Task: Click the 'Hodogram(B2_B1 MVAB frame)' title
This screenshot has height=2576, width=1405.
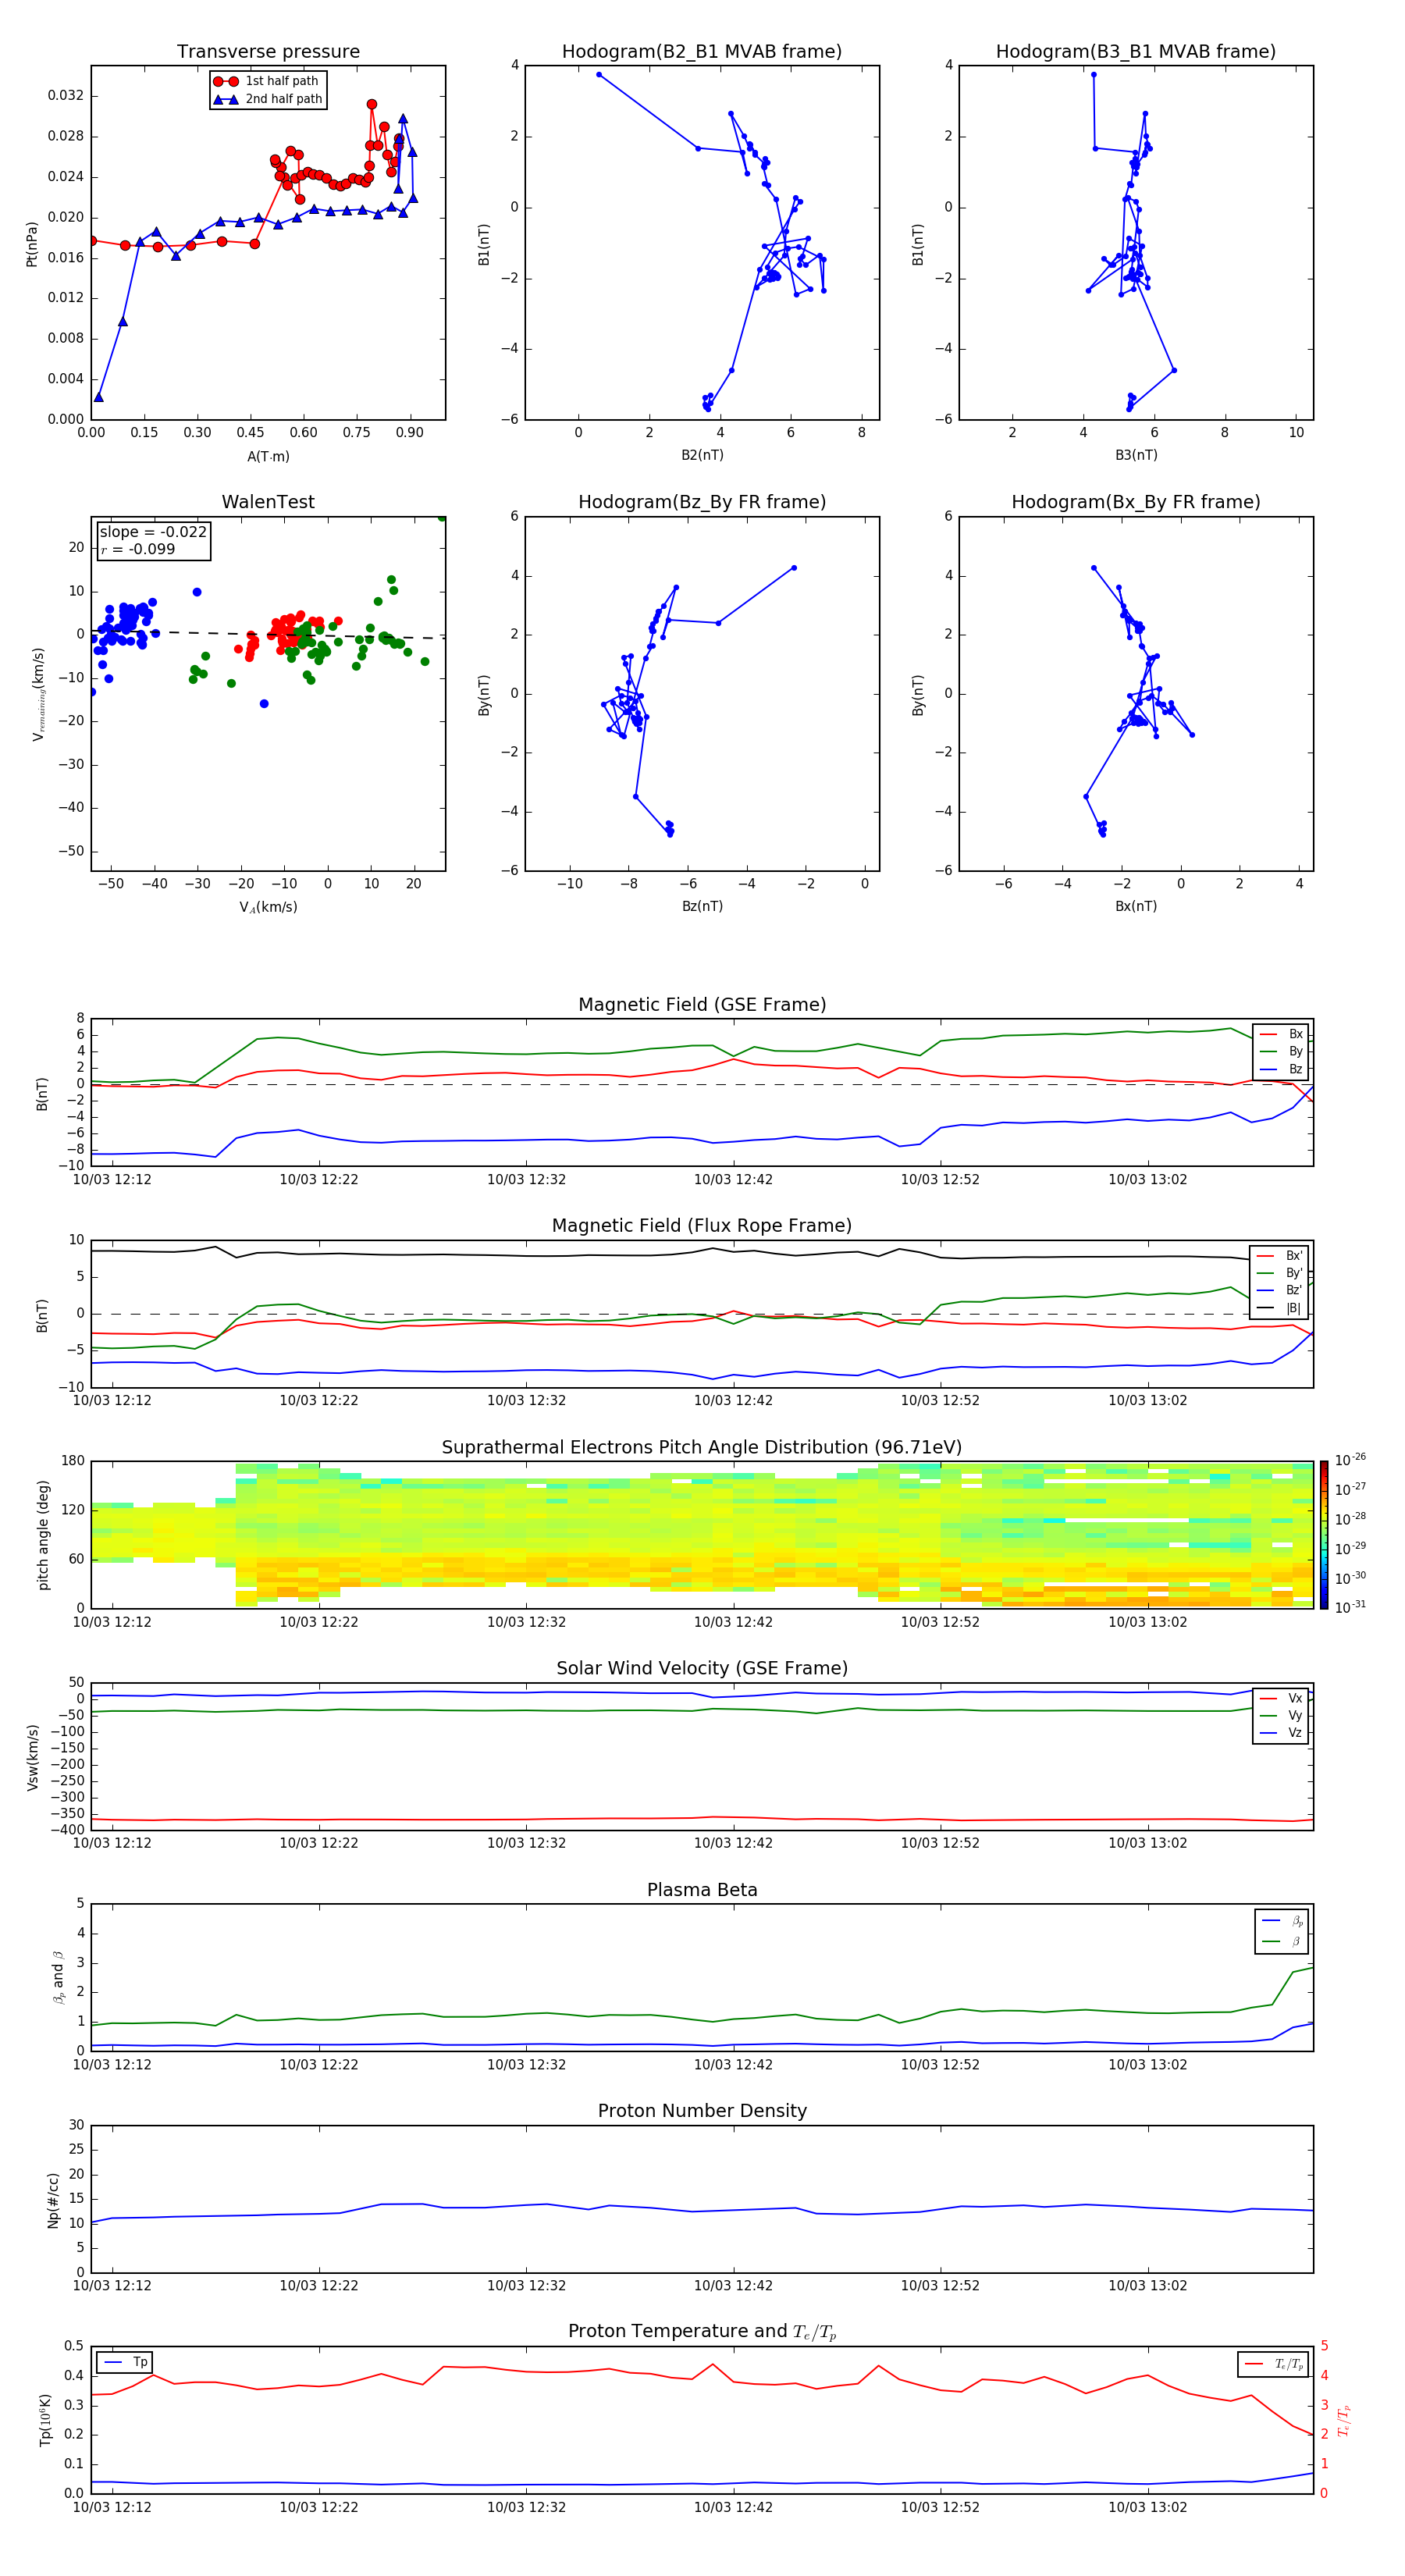Action: [702, 51]
